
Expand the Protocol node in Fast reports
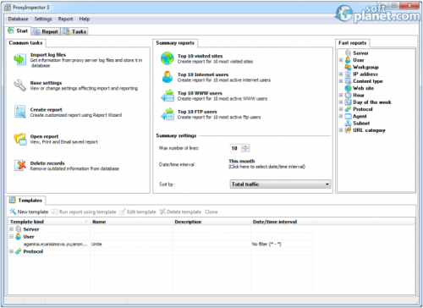[341, 109]
